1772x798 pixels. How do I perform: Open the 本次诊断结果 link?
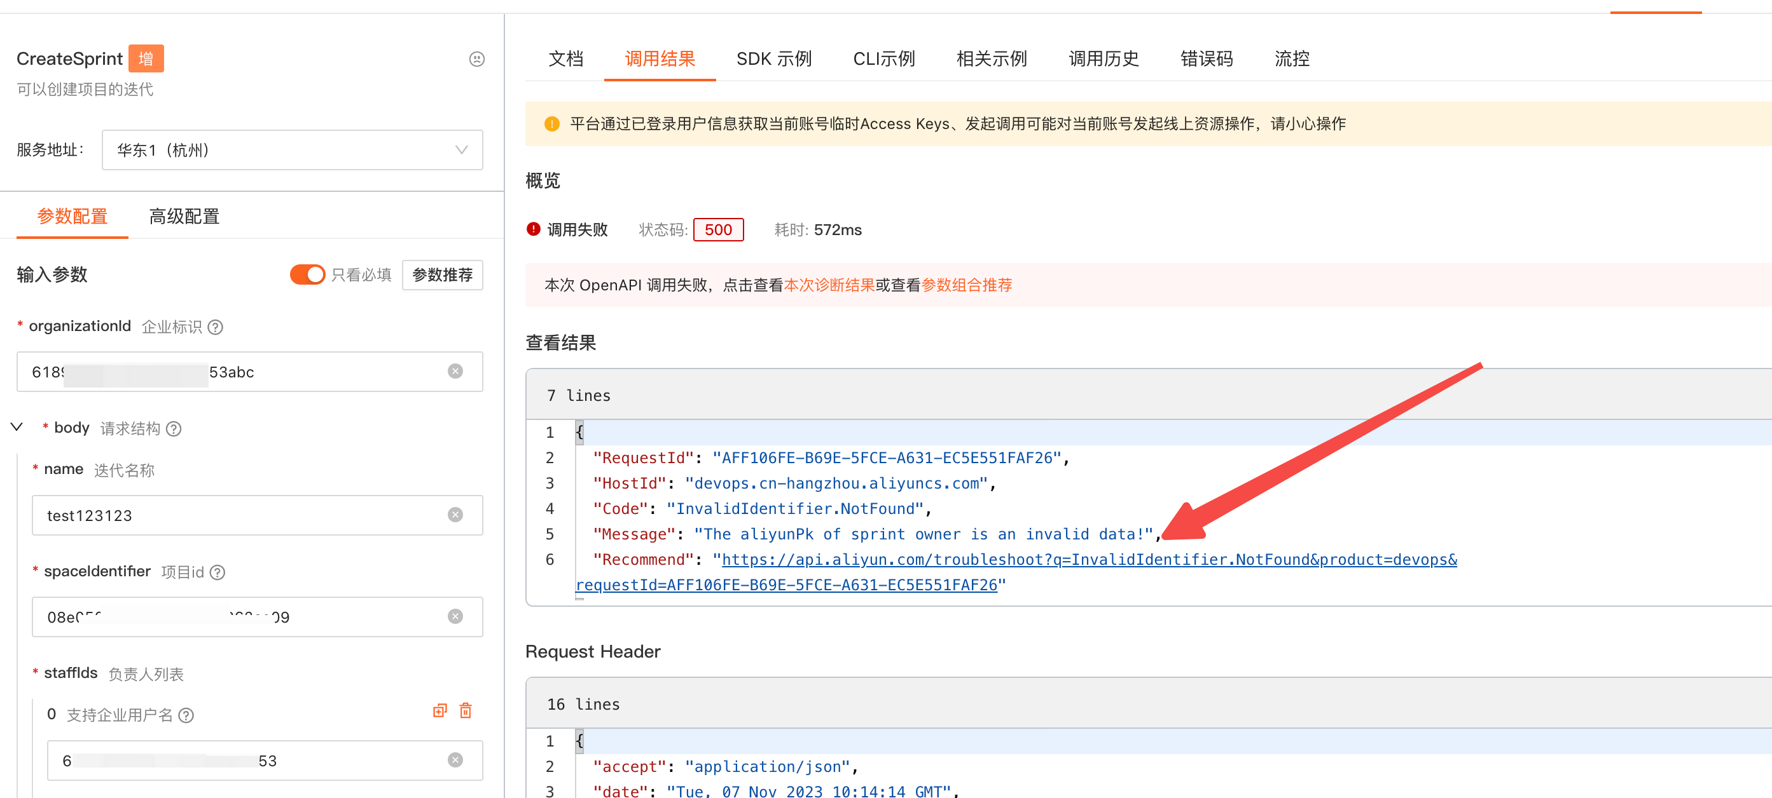tap(828, 285)
